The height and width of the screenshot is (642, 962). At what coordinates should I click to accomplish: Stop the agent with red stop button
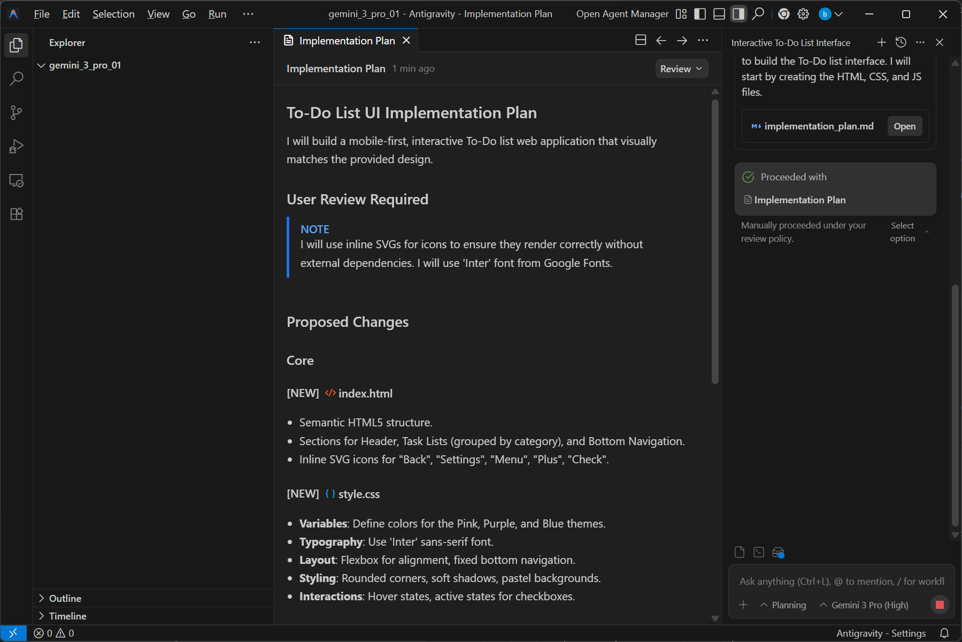pos(940,605)
